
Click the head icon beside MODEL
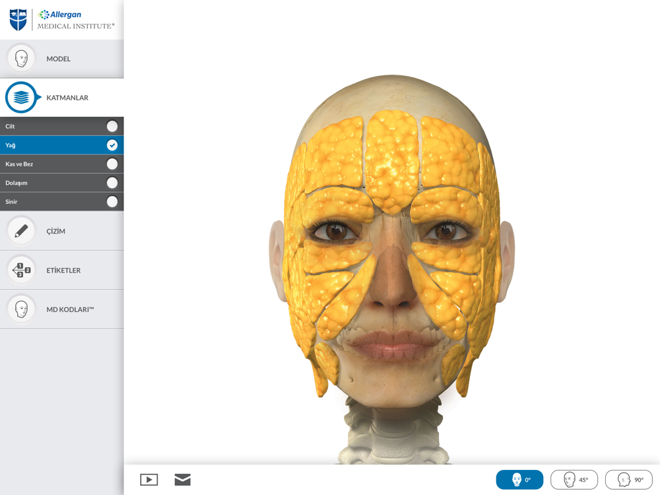(x=21, y=59)
